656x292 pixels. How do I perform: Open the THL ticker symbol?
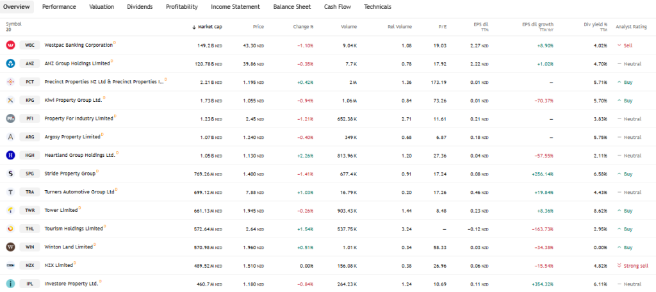pos(29,229)
